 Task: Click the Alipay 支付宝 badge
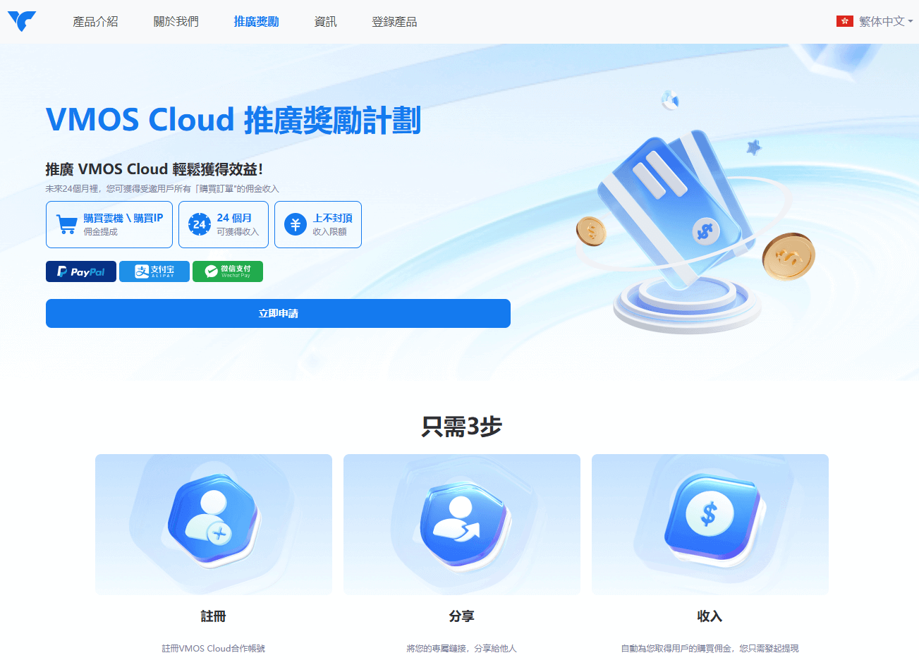point(154,271)
